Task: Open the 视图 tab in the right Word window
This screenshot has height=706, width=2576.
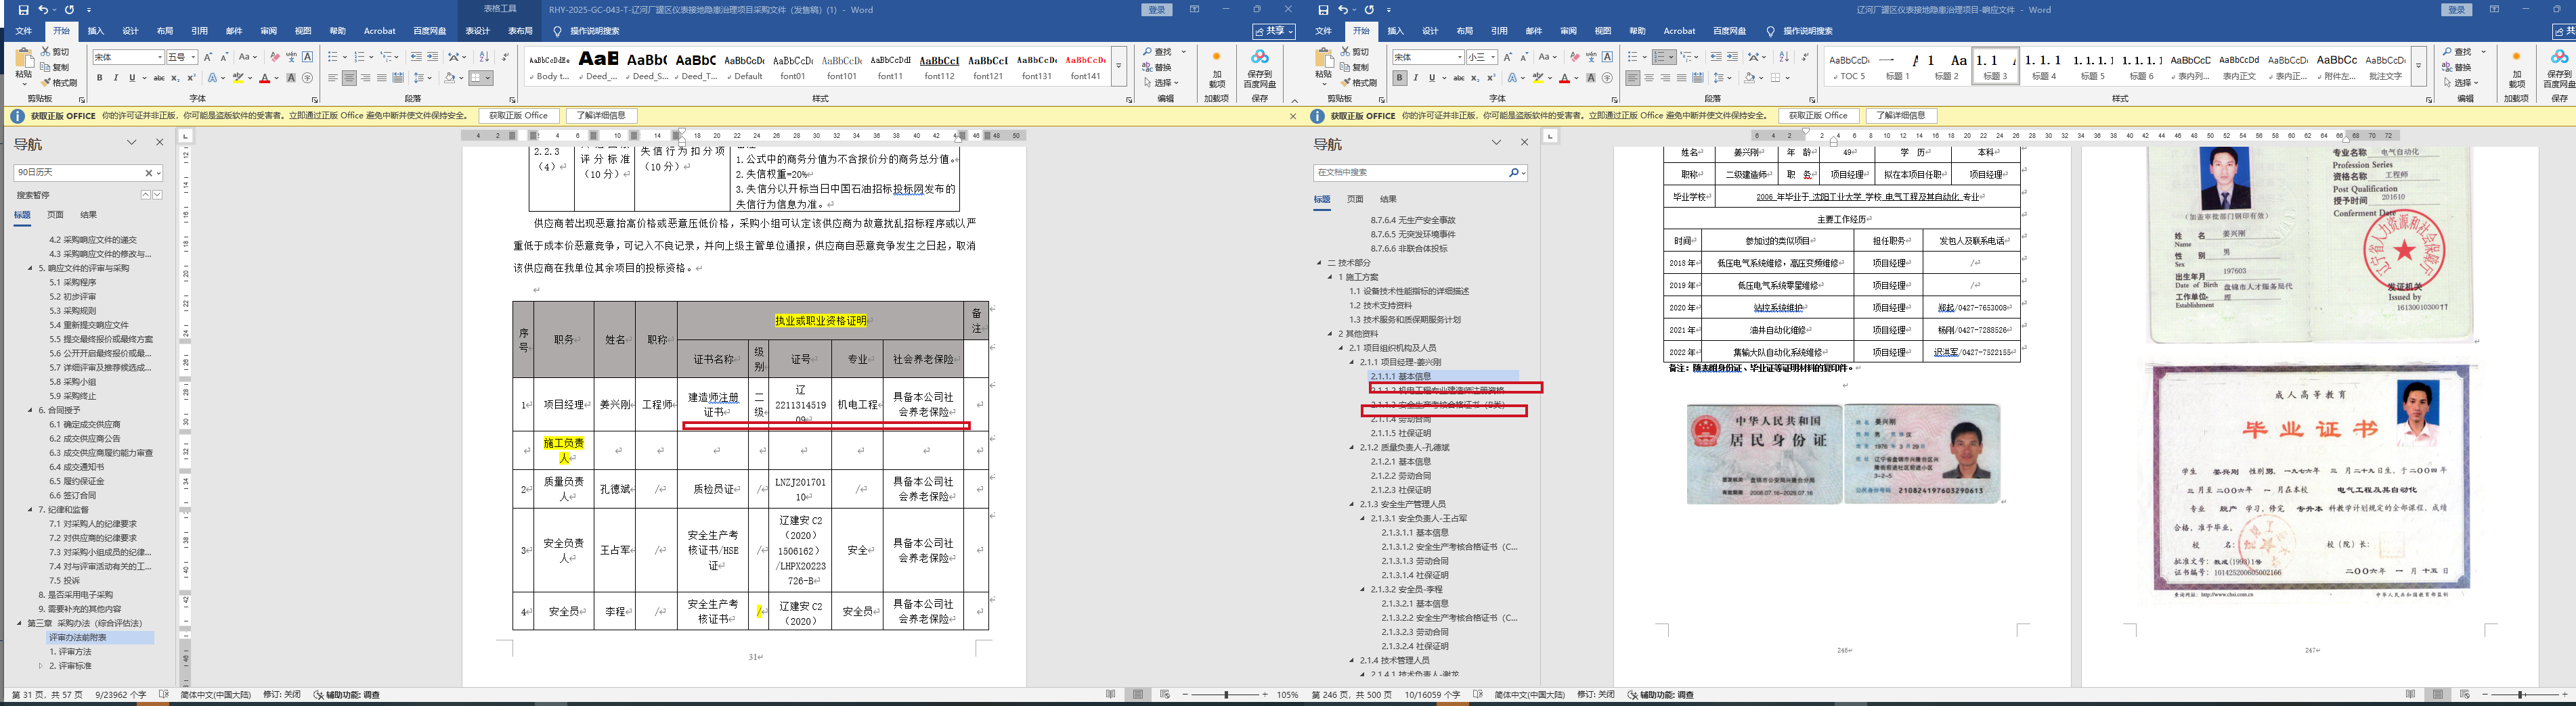Action: click(x=1603, y=31)
